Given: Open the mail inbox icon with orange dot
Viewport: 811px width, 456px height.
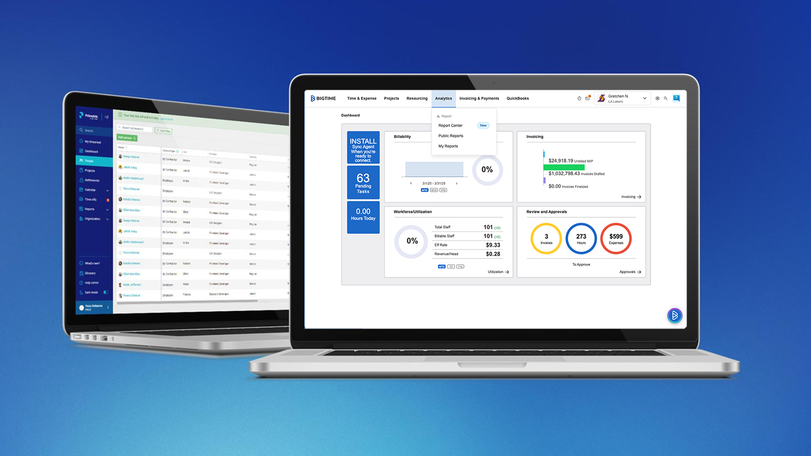Looking at the screenshot, I should tap(587, 98).
